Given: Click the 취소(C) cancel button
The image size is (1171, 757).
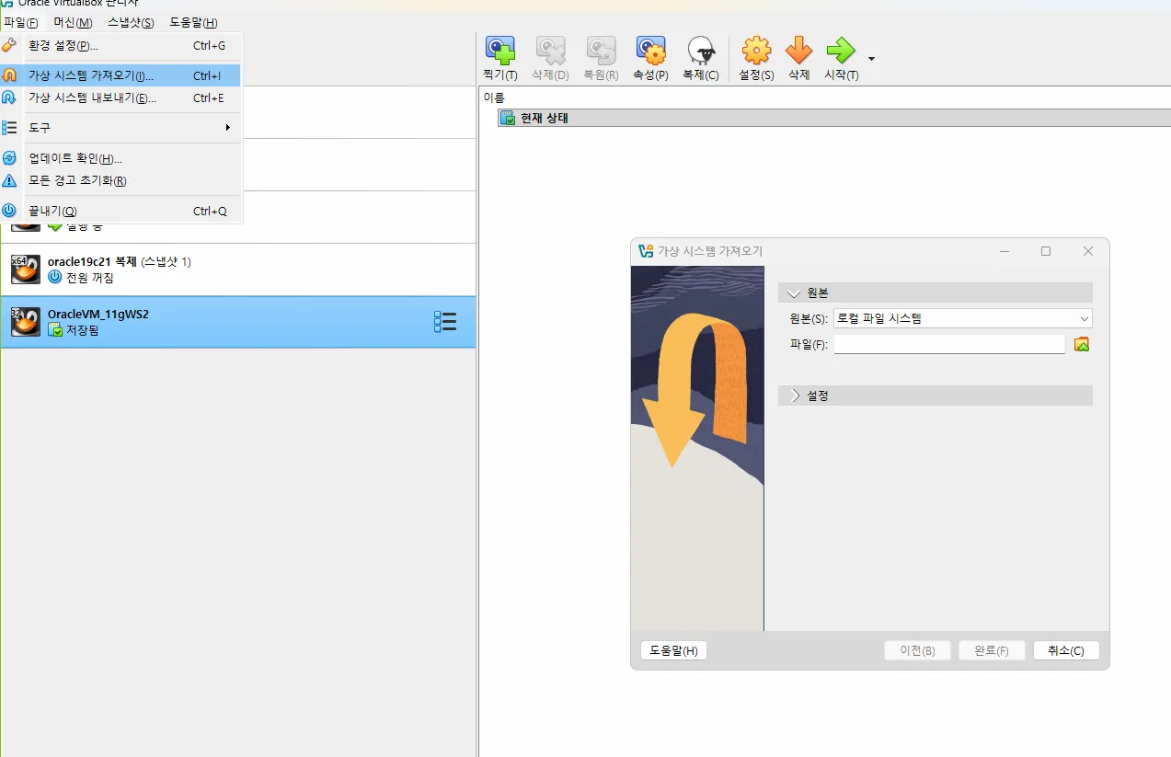Looking at the screenshot, I should (x=1066, y=650).
